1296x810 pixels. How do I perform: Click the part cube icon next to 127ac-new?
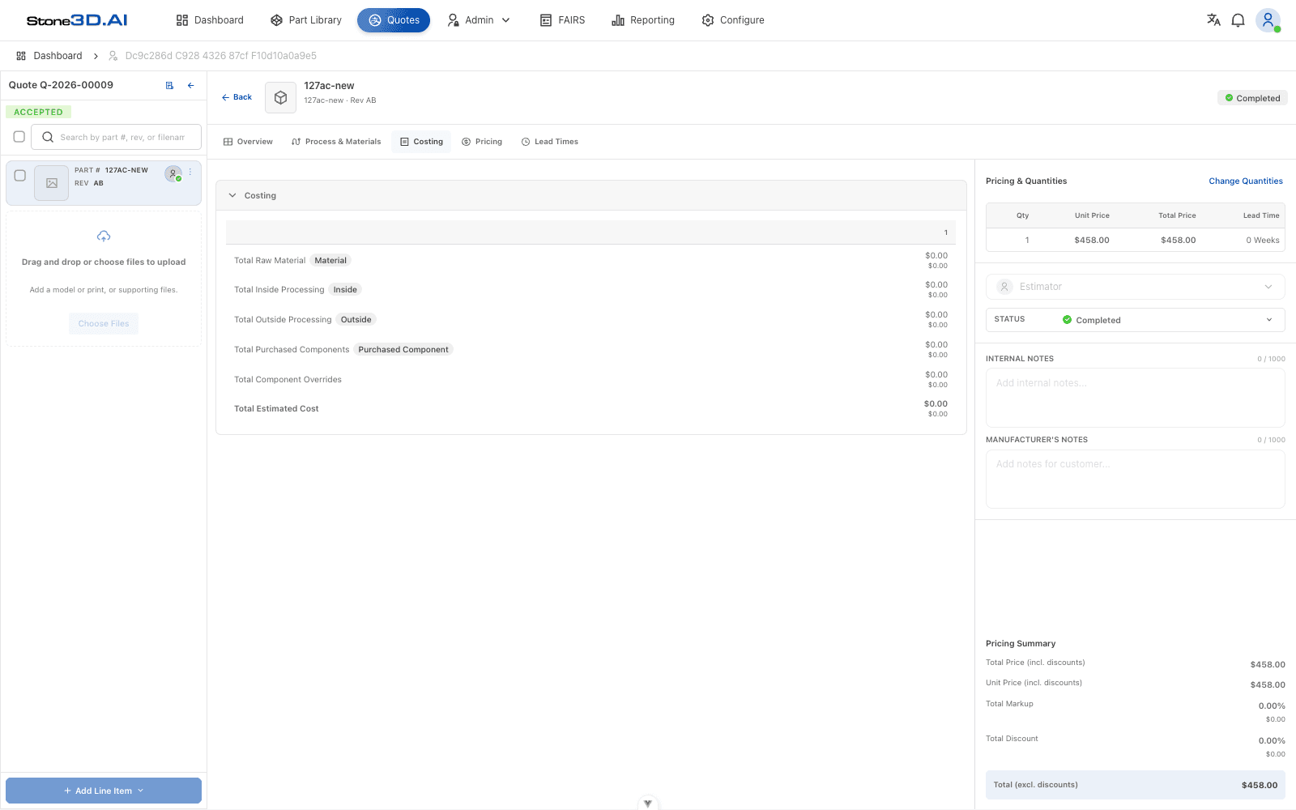(280, 97)
